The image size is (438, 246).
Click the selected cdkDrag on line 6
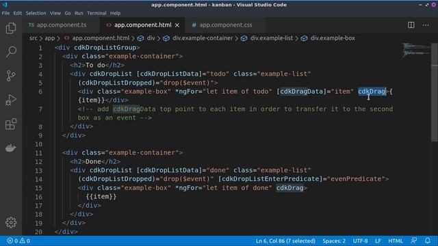coord(372,91)
